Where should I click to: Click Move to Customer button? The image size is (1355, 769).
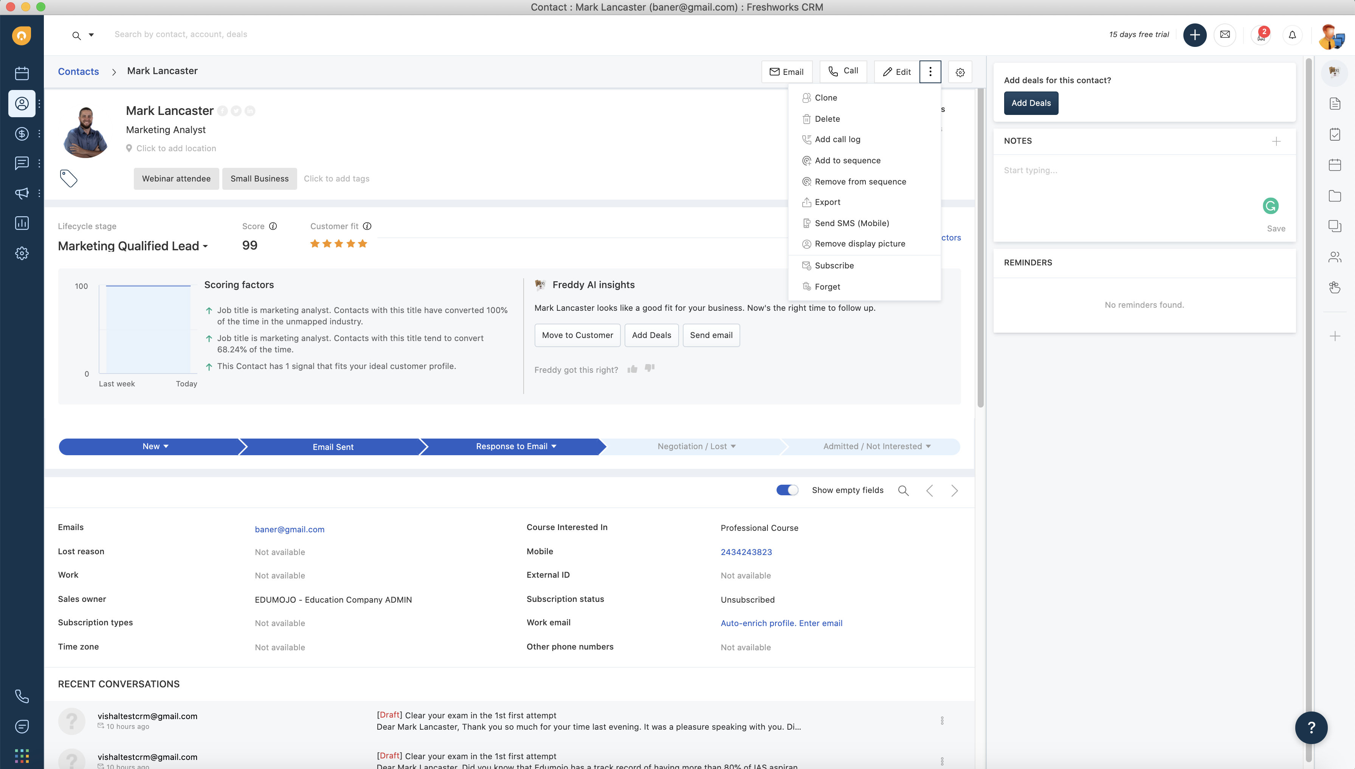577,335
